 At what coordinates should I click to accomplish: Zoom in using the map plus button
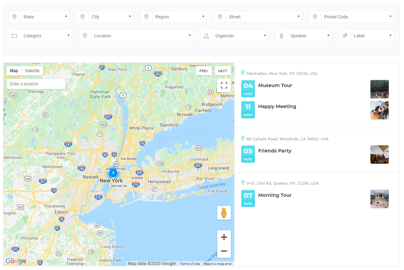224,237
